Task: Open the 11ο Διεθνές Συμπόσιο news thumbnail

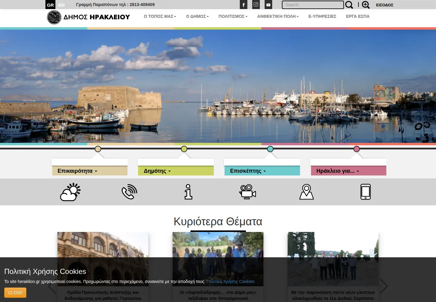Action: (x=333, y=259)
